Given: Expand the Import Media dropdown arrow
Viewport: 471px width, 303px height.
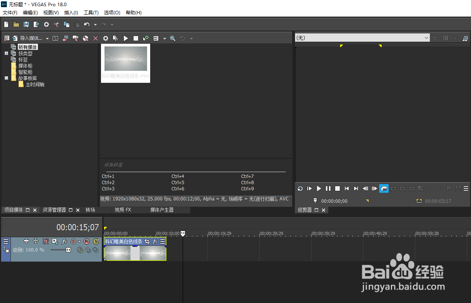Looking at the screenshot, I should click(47, 39).
